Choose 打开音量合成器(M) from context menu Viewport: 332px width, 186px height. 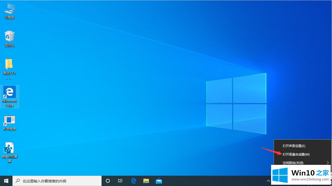click(296, 155)
